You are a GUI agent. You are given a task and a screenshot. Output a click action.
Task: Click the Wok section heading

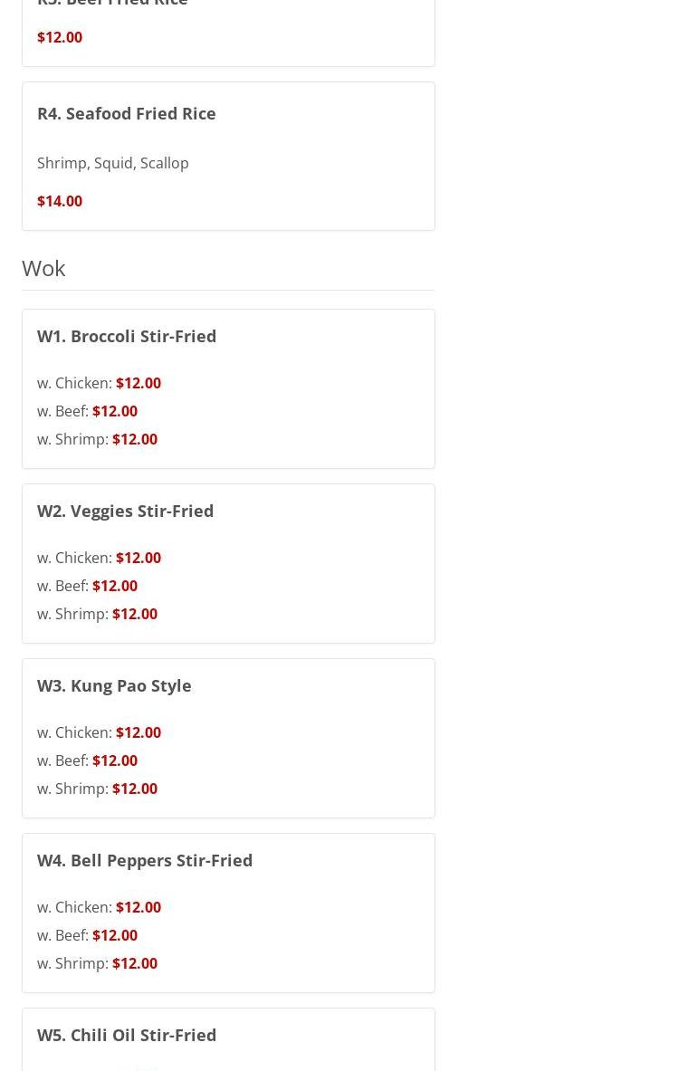coord(43,268)
